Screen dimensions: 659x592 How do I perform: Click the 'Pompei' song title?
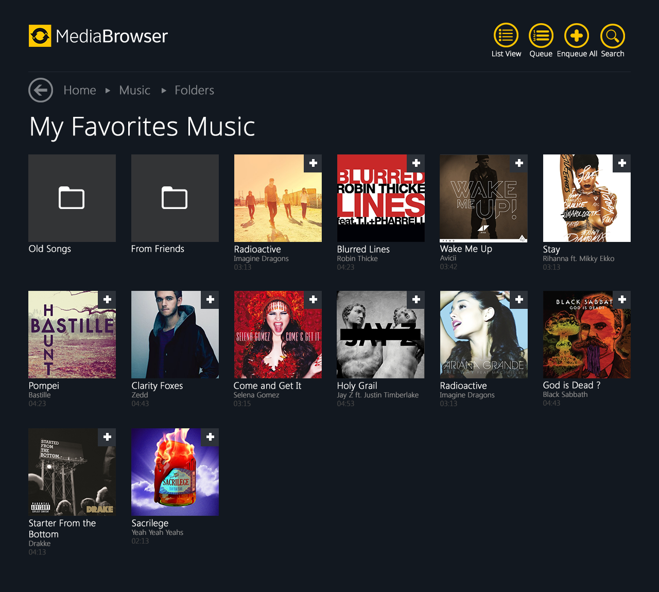tap(44, 386)
